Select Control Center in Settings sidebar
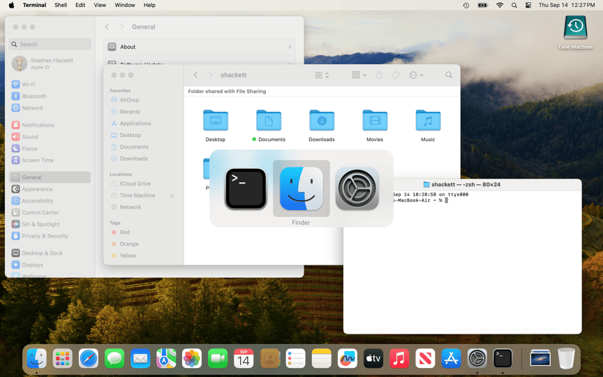Screen dimensions: 603x377 click(50, 212)
